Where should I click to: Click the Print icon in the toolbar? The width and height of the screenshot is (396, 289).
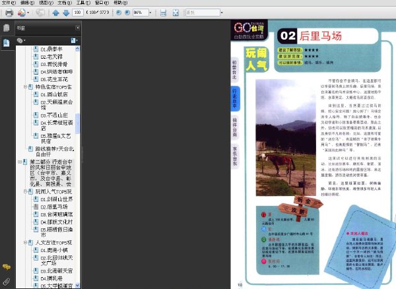[9, 13]
